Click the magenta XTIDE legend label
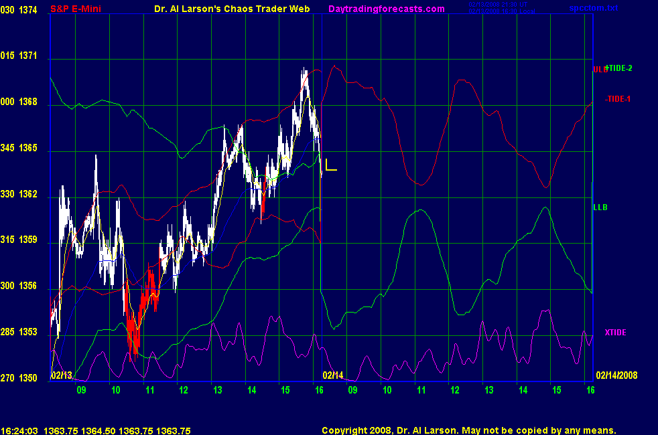Image resolution: width=658 pixels, height=435 pixels. click(x=616, y=333)
